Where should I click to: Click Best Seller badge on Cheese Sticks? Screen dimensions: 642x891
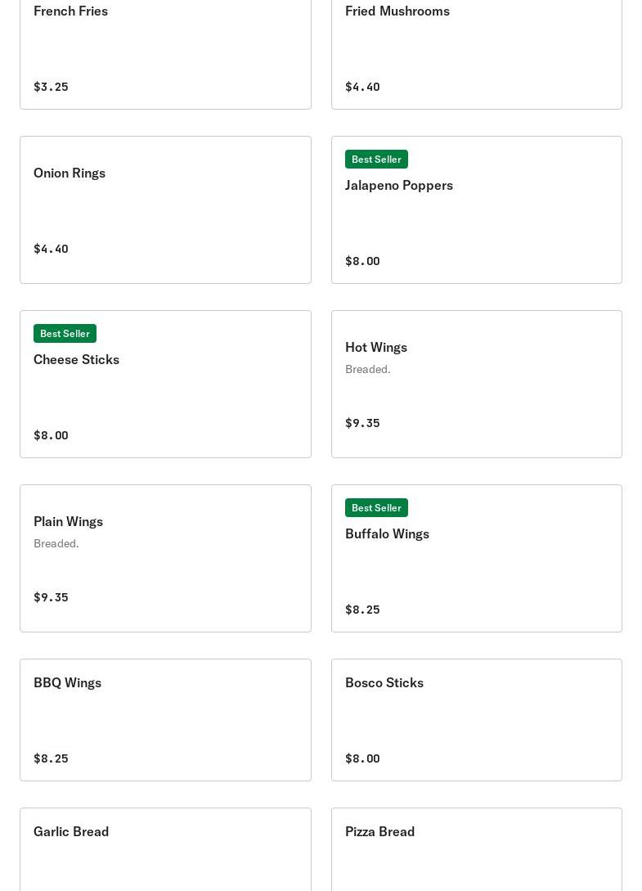65,334
